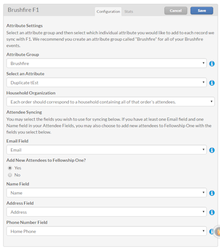The image size is (220, 248).
Task: Select Yes for adding new attendees
Action: (x=10, y=168)
